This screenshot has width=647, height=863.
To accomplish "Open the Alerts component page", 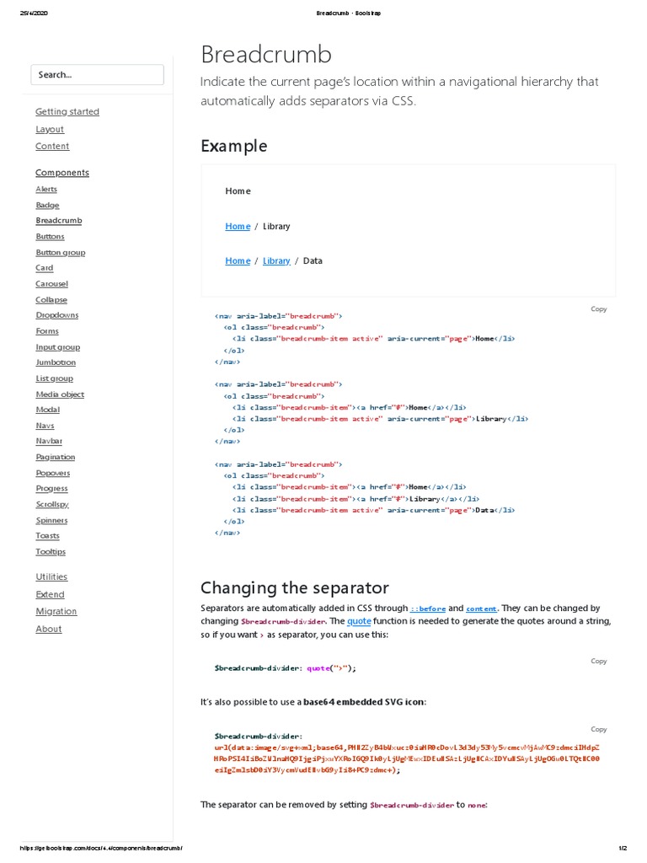I will (46, 190).
